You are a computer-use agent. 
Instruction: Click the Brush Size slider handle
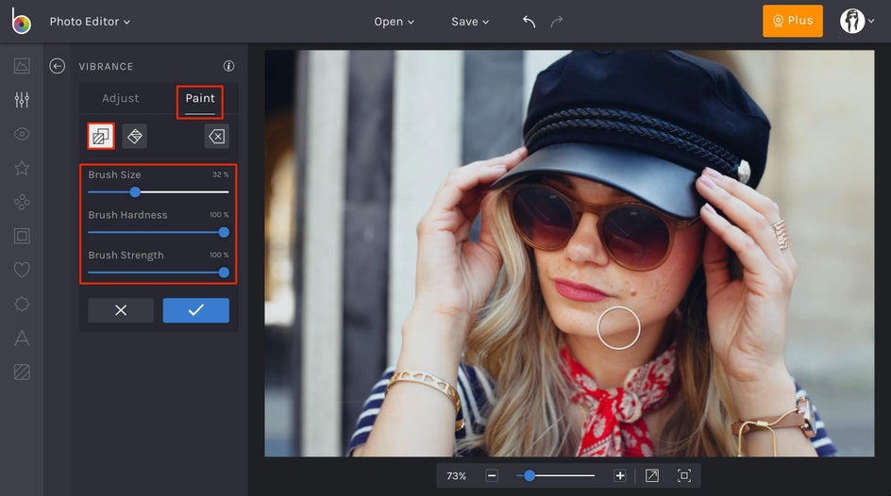click(135, 191)
